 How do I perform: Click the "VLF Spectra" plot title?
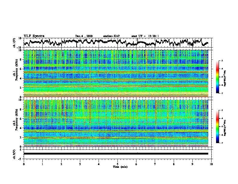34,36
